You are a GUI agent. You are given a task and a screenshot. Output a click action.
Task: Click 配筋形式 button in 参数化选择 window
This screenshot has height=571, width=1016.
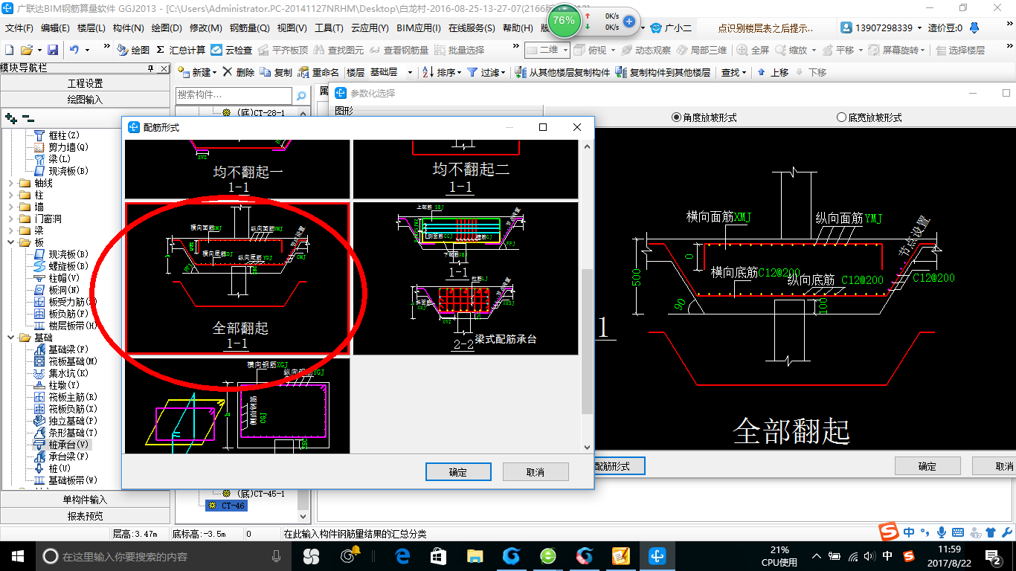618,466
